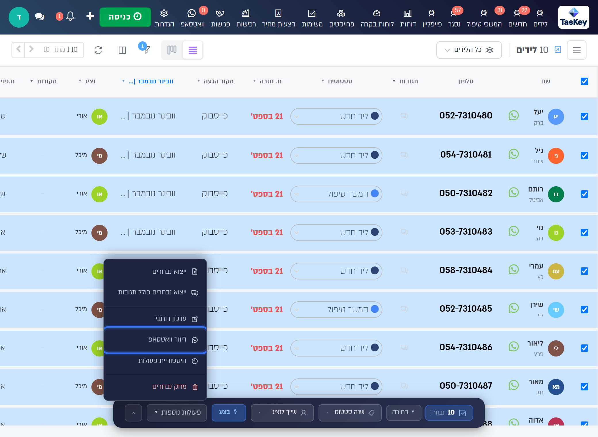Click WhatsApp icon next to 052-7310480
This screenshot has height=437, width=598.
tap(513, 116)
